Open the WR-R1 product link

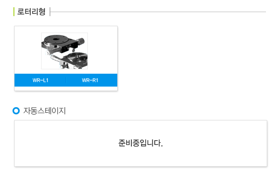90,80
